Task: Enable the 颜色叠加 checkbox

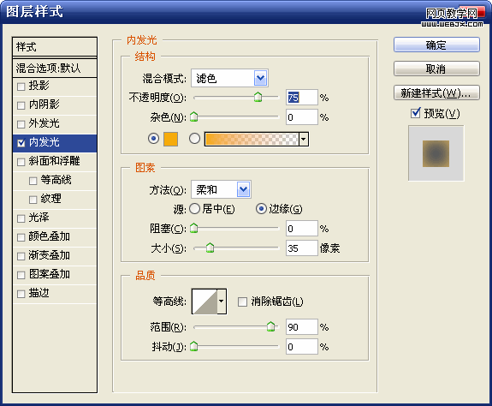Action: (x=21, y=237)
